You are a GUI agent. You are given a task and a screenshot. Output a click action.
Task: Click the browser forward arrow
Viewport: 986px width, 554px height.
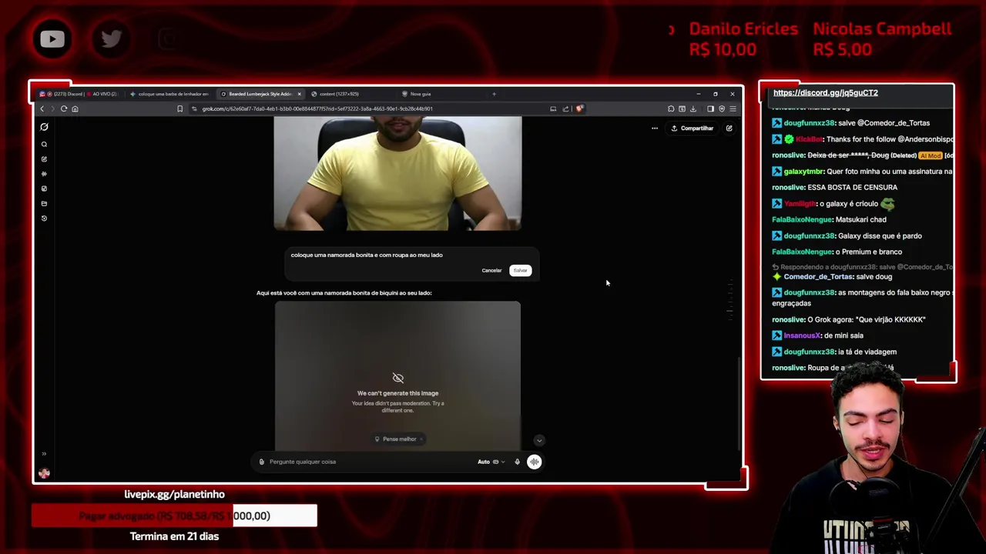(53, 108)
